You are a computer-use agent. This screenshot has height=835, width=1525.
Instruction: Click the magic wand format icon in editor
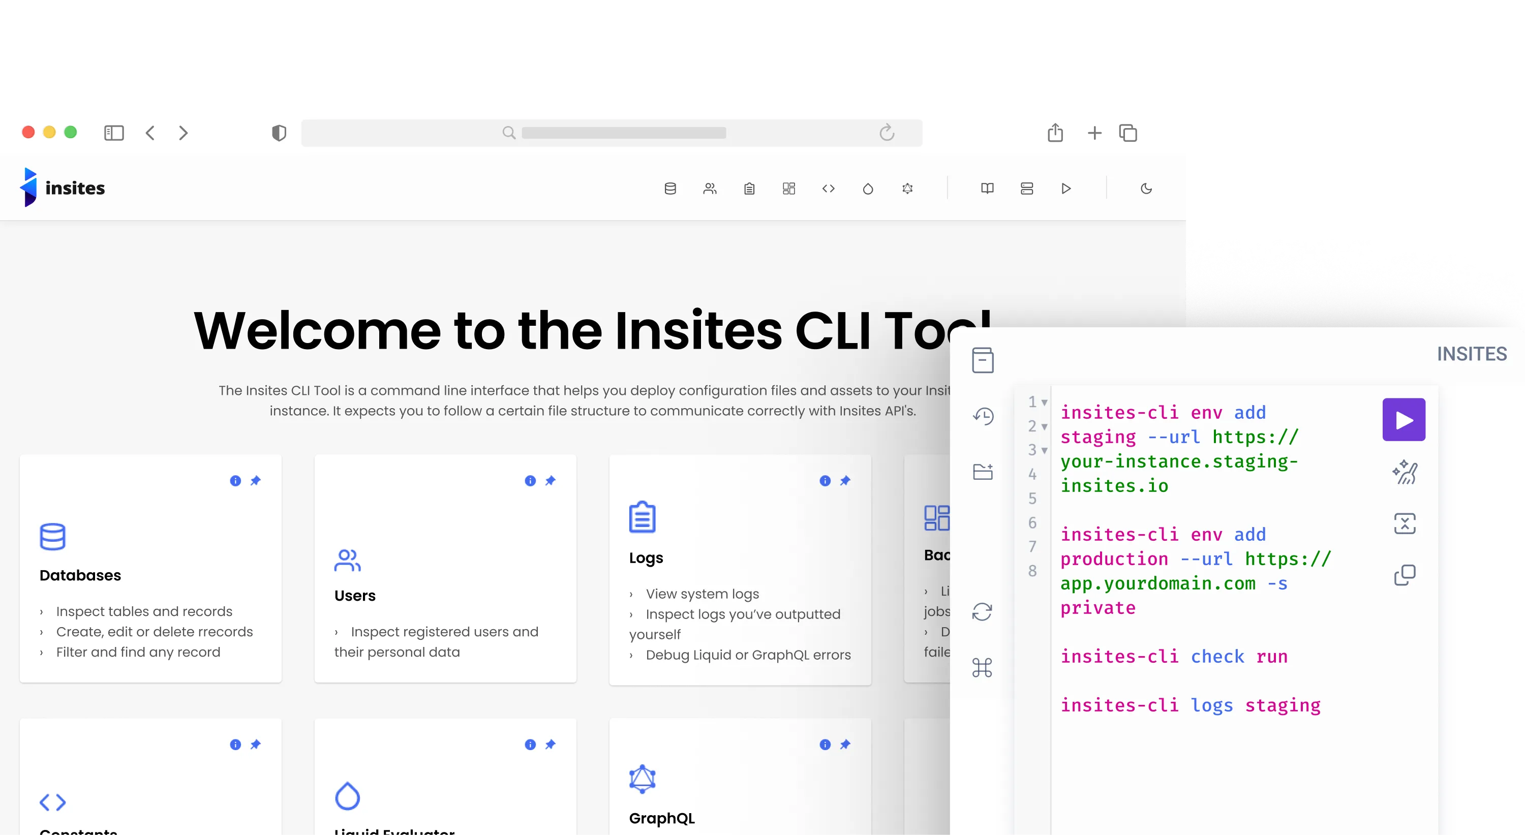point(1404,472)
